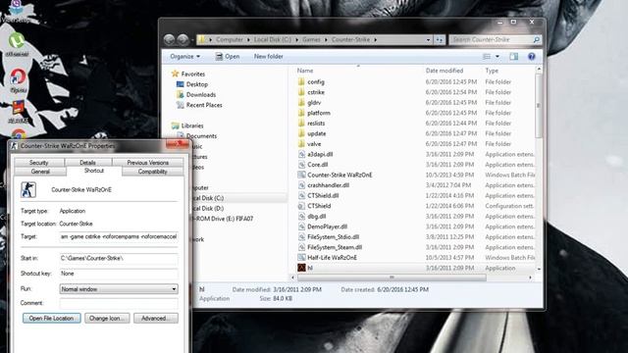628x353 pixels.
Task: Open the address bar history dropdown
Action: [428, 39]
